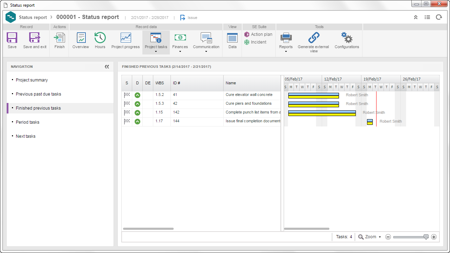Viewport: 450px width, 253px height.
Task: Click the Save icon
Action: point(12,38)
